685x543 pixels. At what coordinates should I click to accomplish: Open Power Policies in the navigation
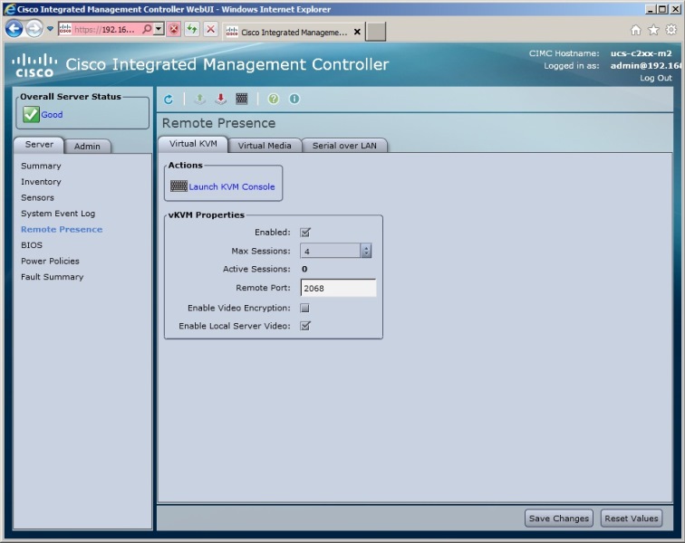click(x=50, y=261)
